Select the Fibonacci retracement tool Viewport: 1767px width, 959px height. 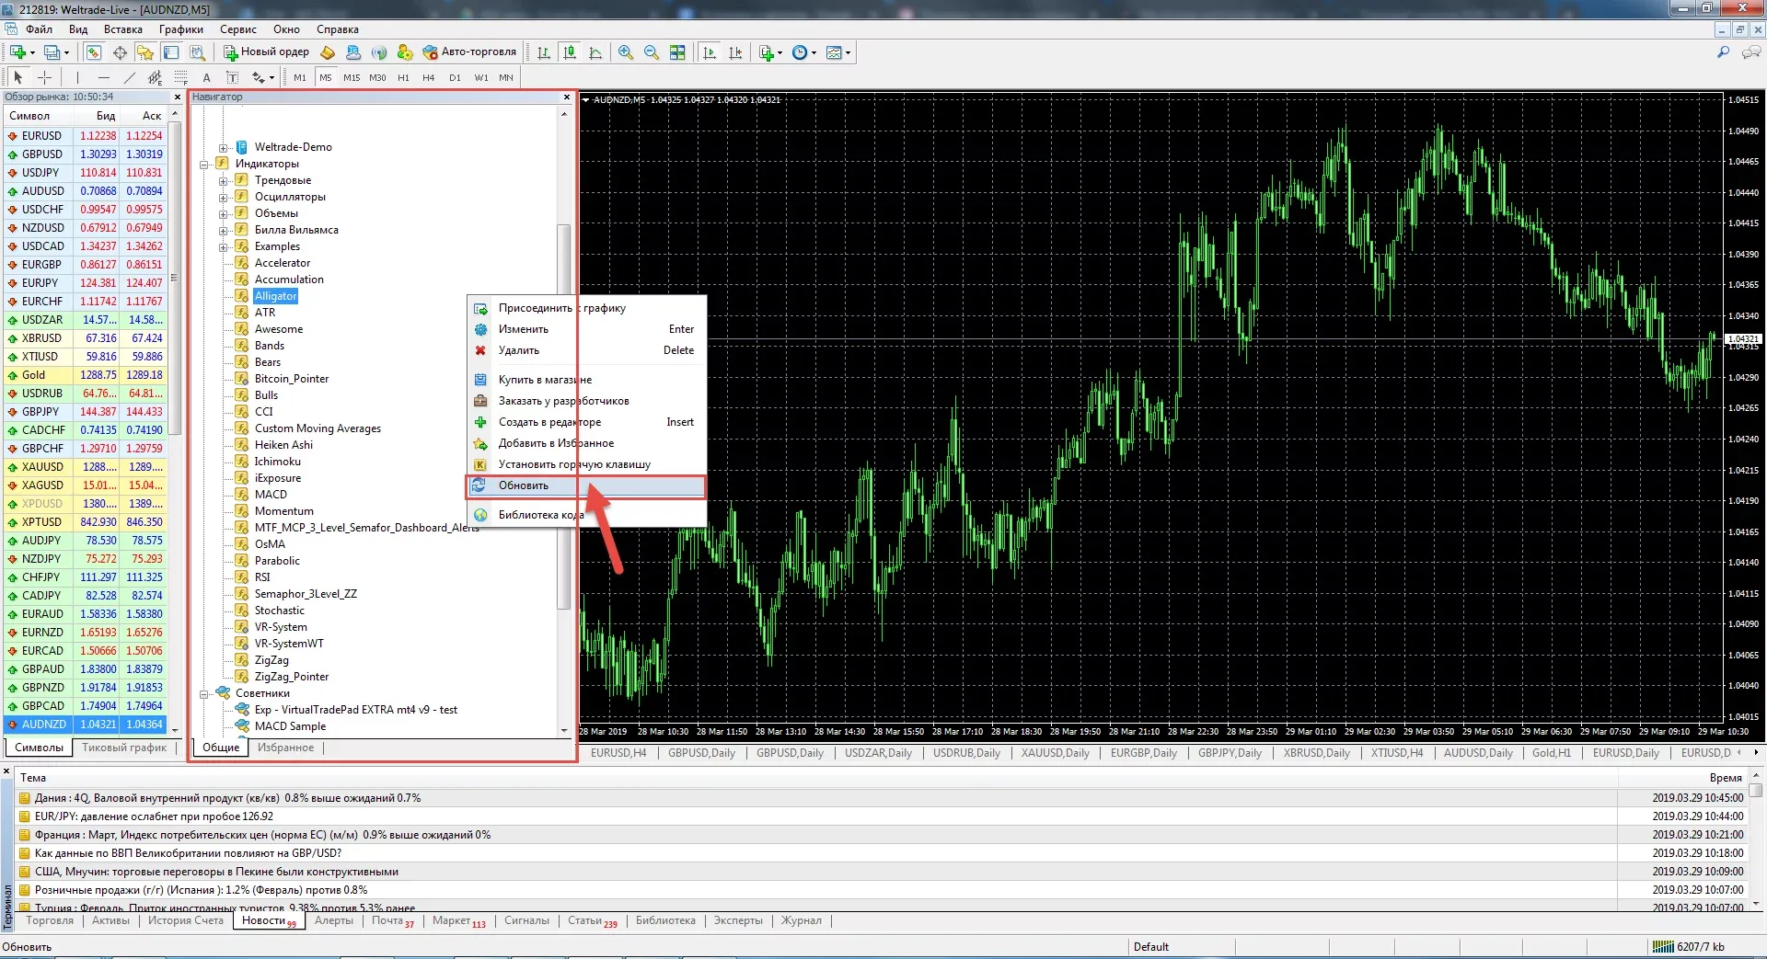[180, 77]
